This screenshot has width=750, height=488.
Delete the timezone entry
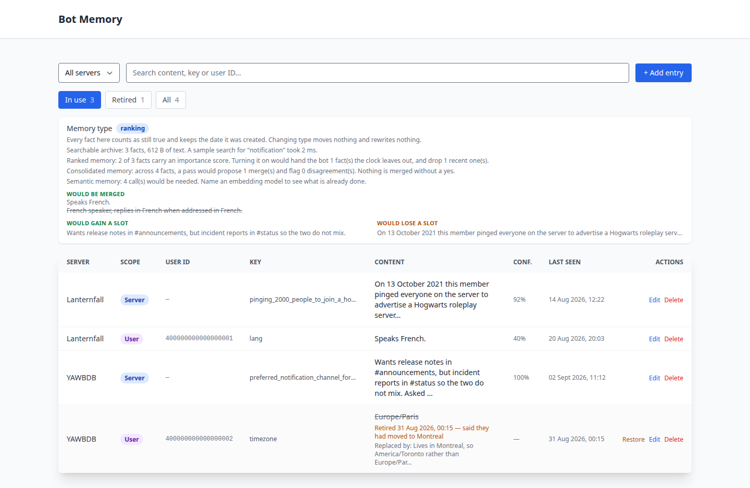tap(674, 440)
